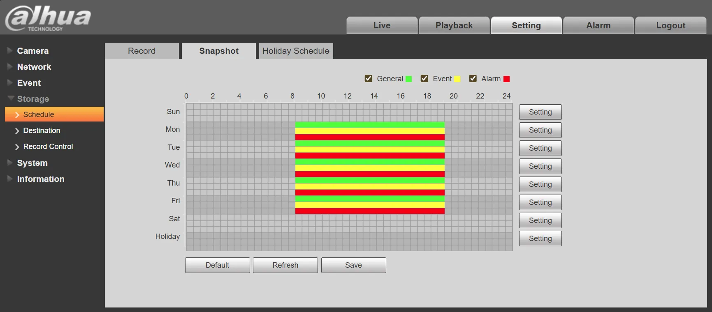Image resolution: width=712 pixels, height=312 pixels.
Task: Open Record Control settings page
Action: (48, 147)
